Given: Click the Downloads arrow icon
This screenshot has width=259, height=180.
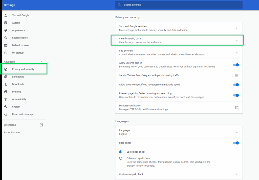Looking at the screenshot, I should pos(6,84).
